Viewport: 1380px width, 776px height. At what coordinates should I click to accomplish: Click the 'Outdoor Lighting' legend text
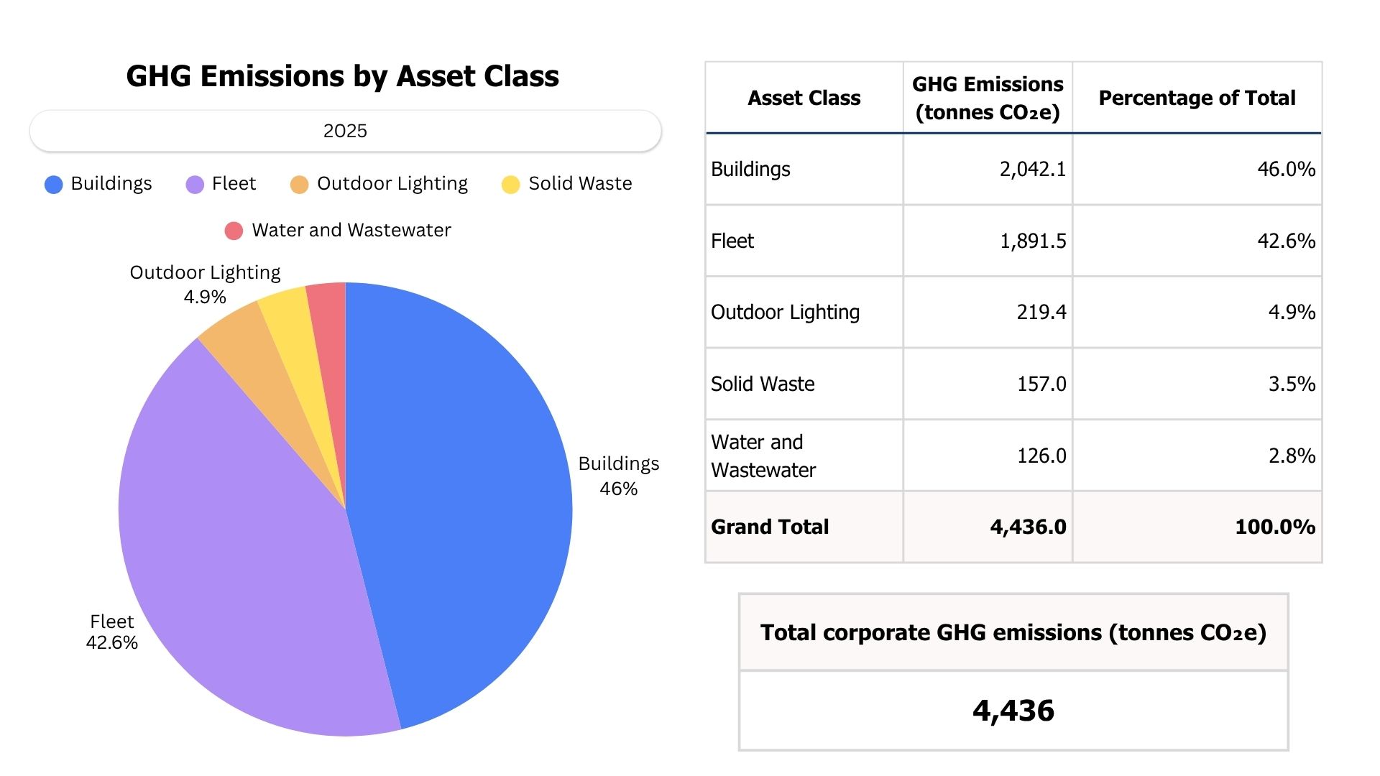click(x=392, y=184)
